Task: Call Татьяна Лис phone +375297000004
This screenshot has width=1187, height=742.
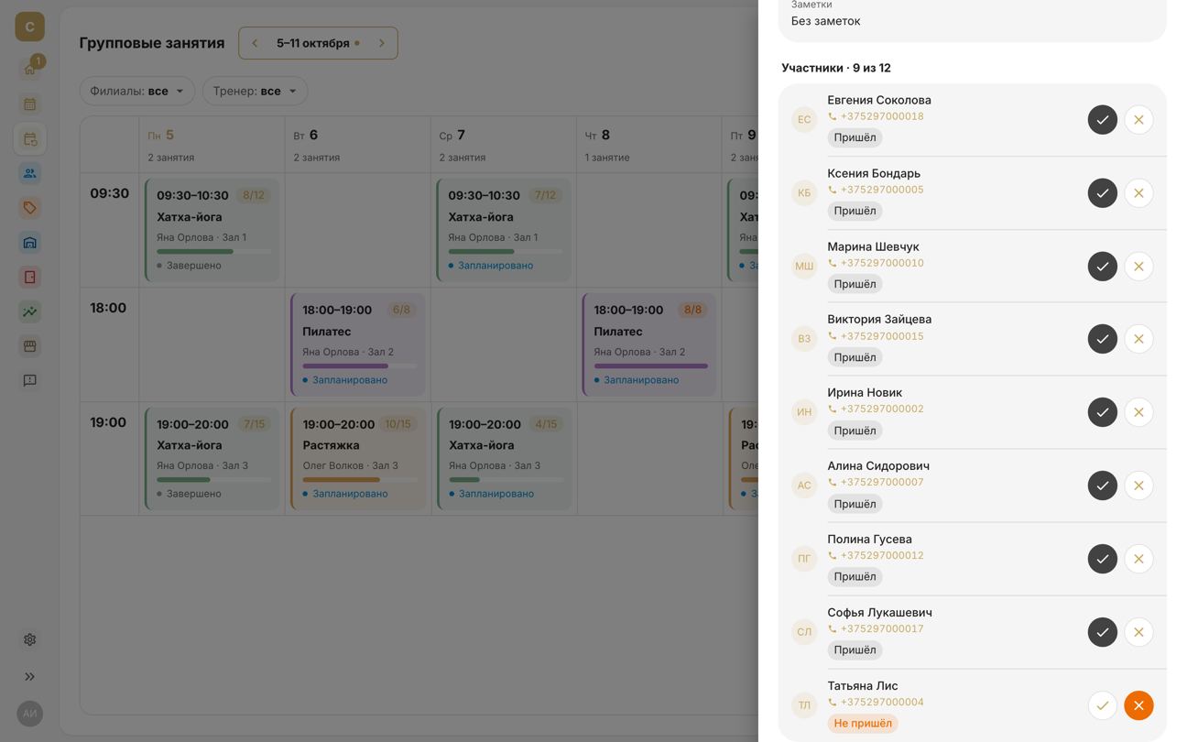Action: 876,703
